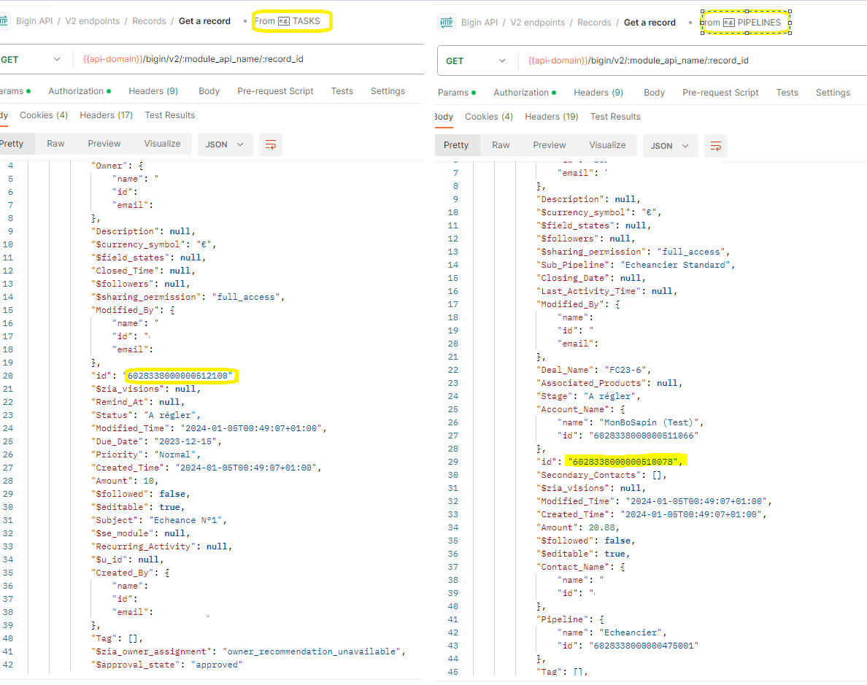Click the "Echeance N°1" subject value
Screen dimensions: 867x685
(185, 520)
